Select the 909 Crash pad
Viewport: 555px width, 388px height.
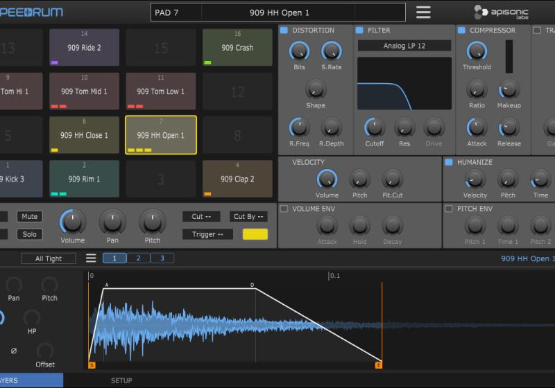(x=237, y=48)
